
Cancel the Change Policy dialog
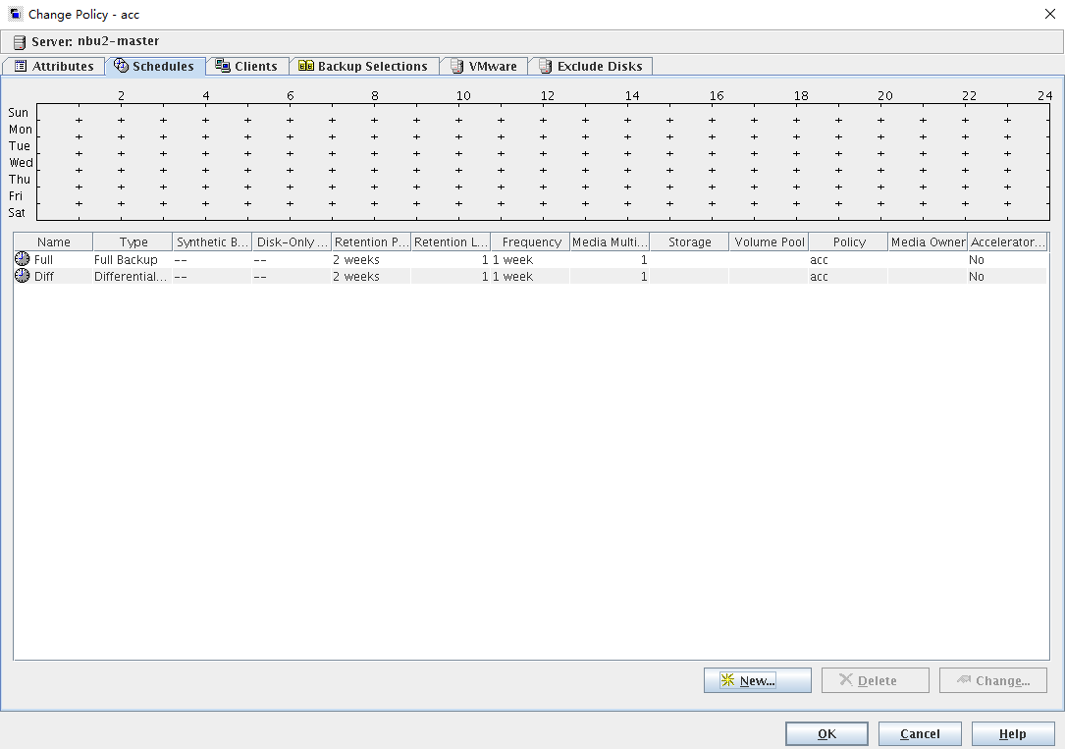(920, 733)
